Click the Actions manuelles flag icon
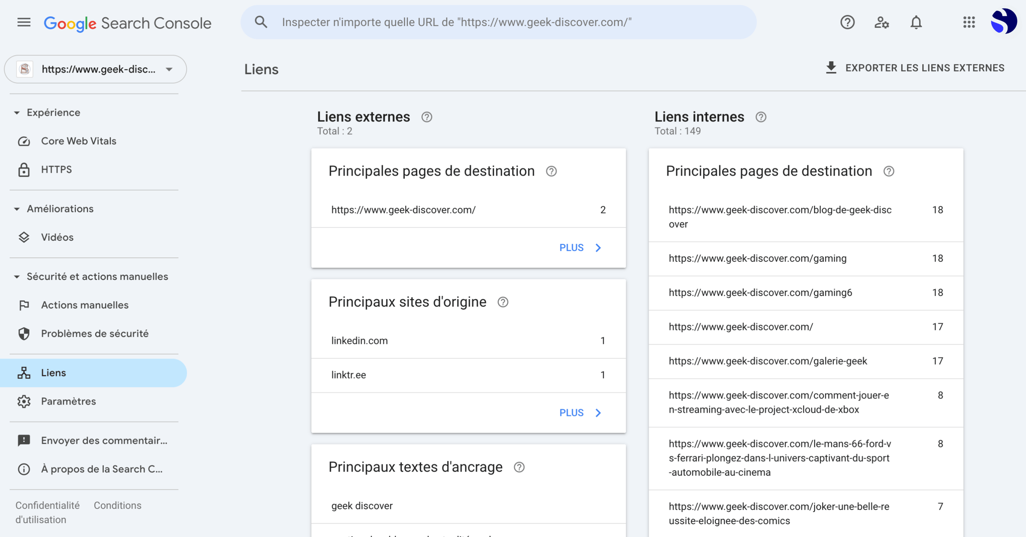 point(24,305)
